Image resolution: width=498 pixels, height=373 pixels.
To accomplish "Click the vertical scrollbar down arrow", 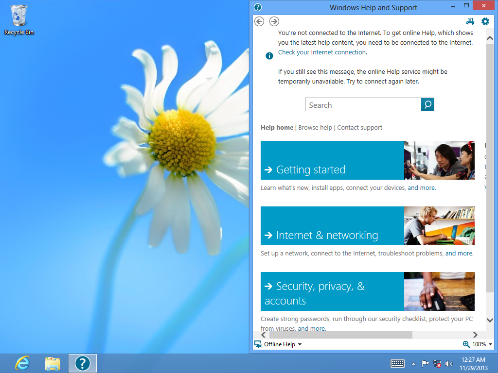I will pos(490,320).
